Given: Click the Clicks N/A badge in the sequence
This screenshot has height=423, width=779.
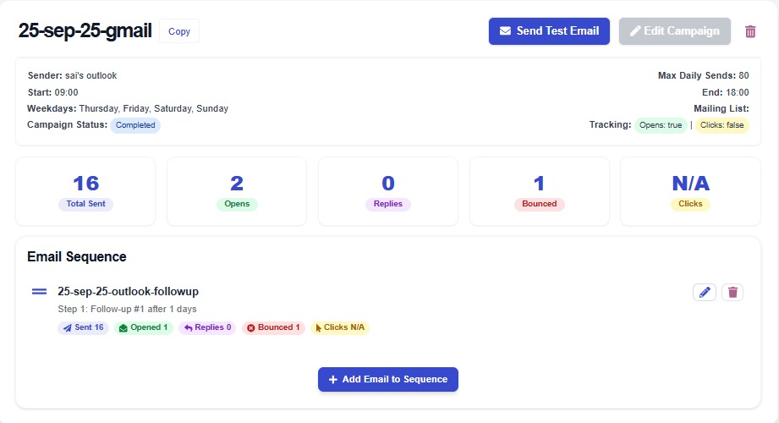Looking at the screenshot, I should pos(340,327).
